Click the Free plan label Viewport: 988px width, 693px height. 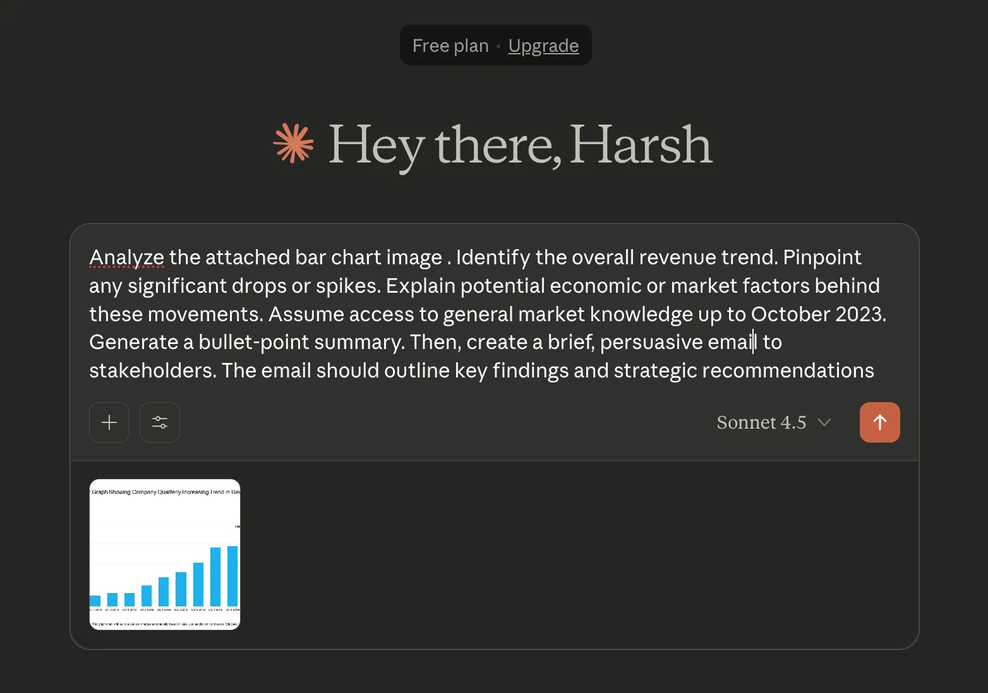pos(450,46)
